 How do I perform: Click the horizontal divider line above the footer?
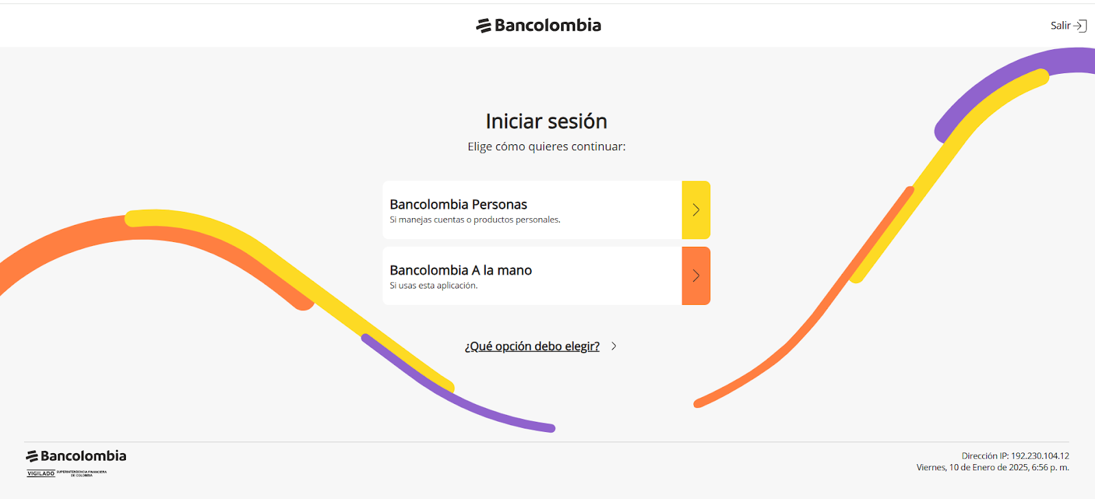546,442
